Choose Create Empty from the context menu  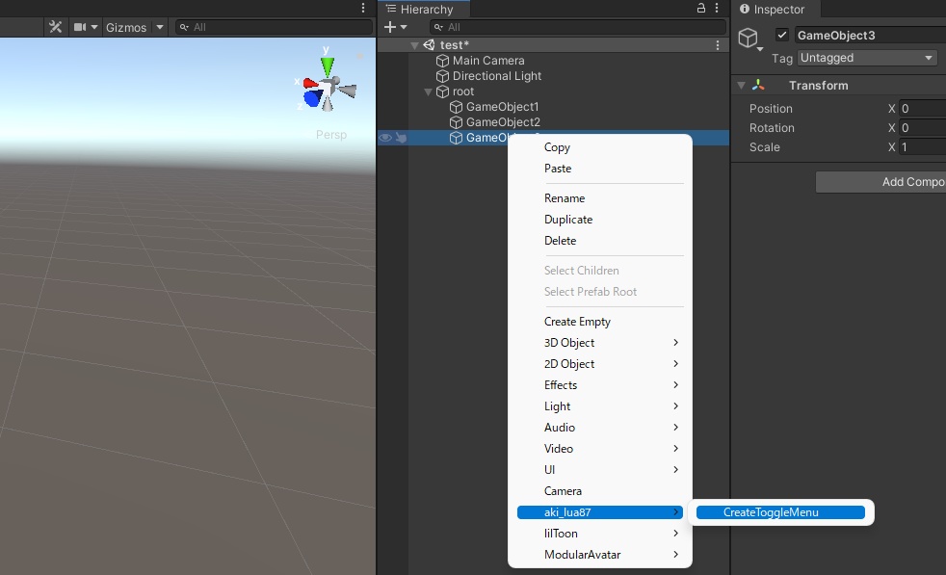pyautogui.click(x=600, y=322)
